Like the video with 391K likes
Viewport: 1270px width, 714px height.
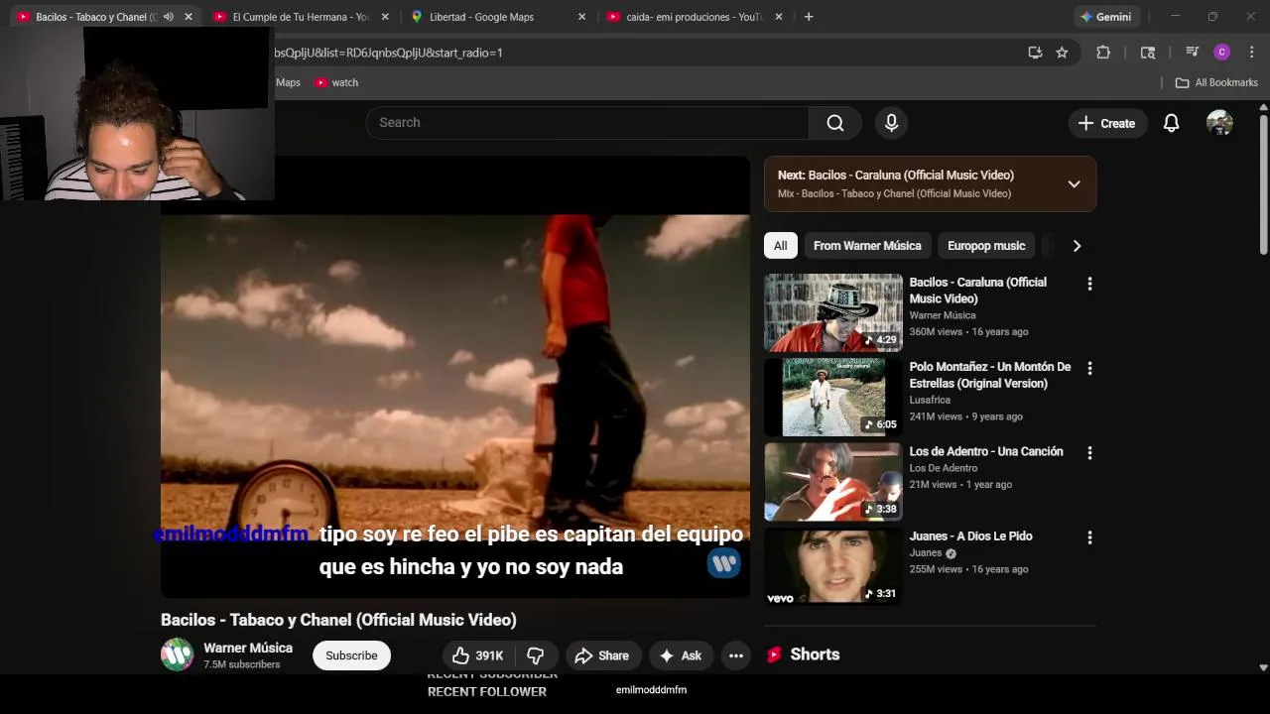coord(477,655)
